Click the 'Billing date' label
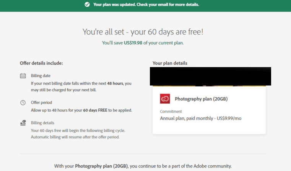 click(x=41, y=76)
